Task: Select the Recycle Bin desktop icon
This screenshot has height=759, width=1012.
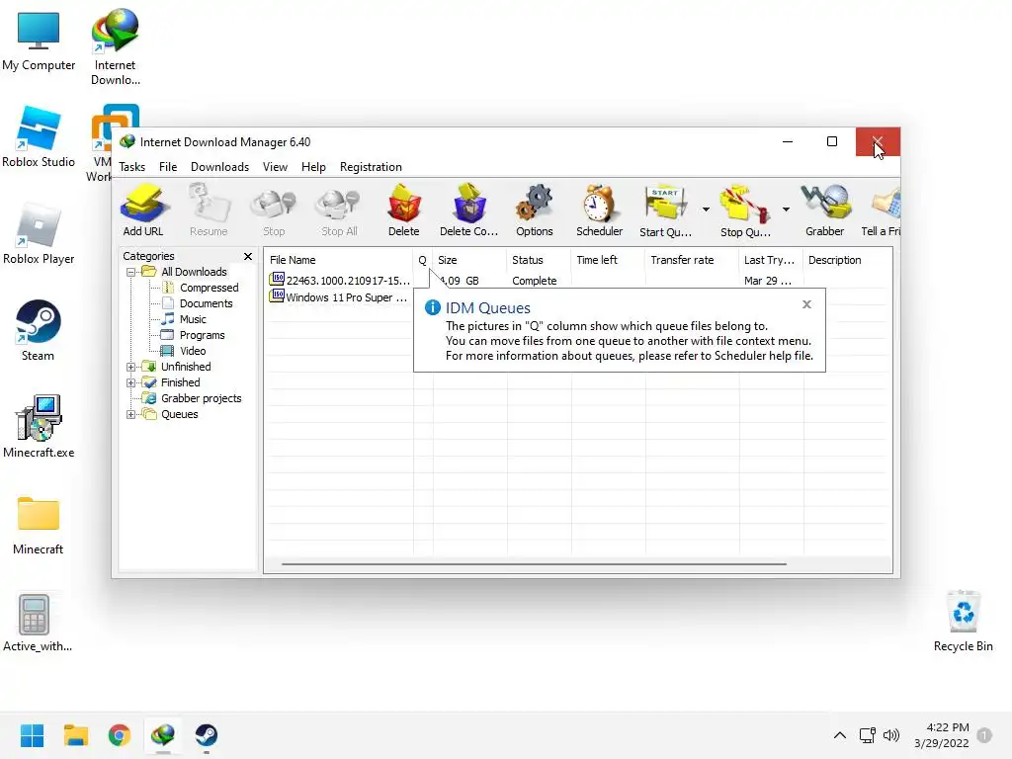Action: (964, 621)
